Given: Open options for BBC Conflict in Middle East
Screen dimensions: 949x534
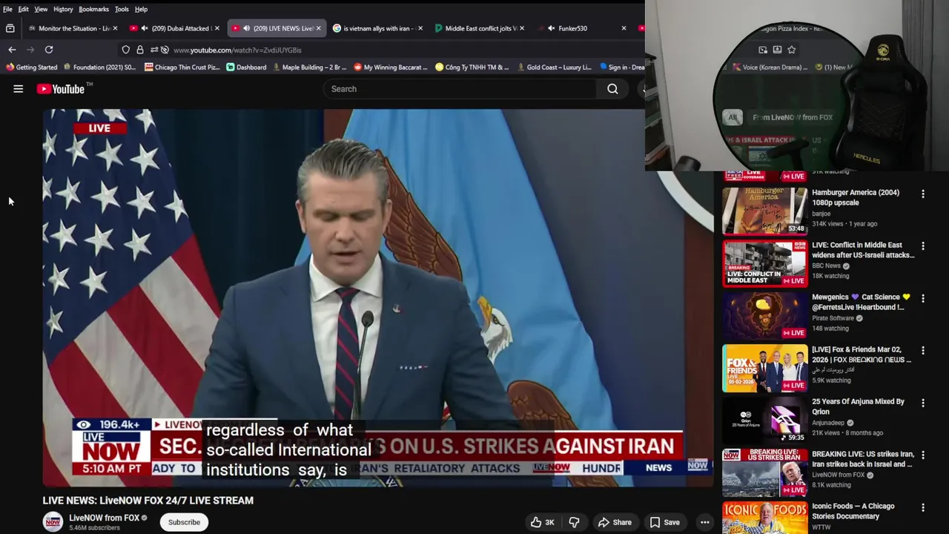Looking at the screenshot, I should click(923, 246).
